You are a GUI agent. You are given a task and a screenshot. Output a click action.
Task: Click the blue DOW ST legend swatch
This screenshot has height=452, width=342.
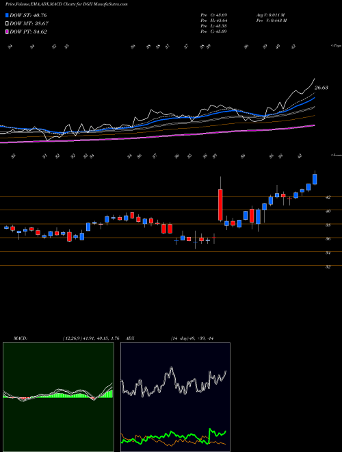(8, 16)
